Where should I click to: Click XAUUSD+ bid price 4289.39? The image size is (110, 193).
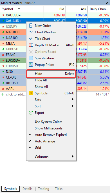(59, 15)
